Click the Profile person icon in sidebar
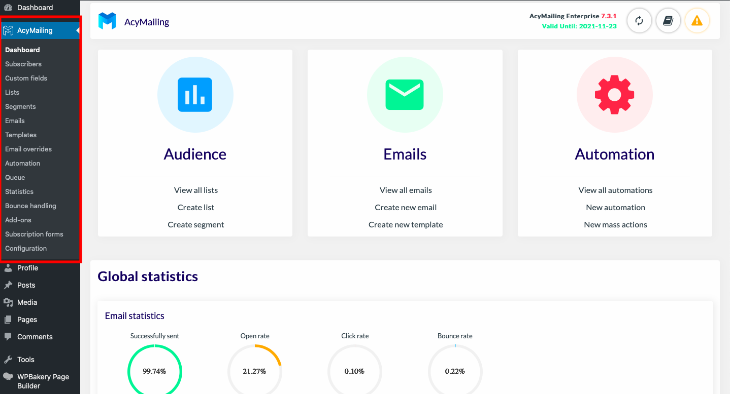 tap(8, 268)
